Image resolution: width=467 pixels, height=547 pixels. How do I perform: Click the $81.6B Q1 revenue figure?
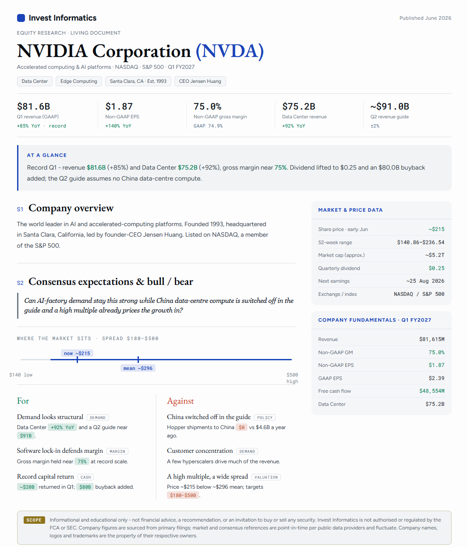tap(34, 107)
